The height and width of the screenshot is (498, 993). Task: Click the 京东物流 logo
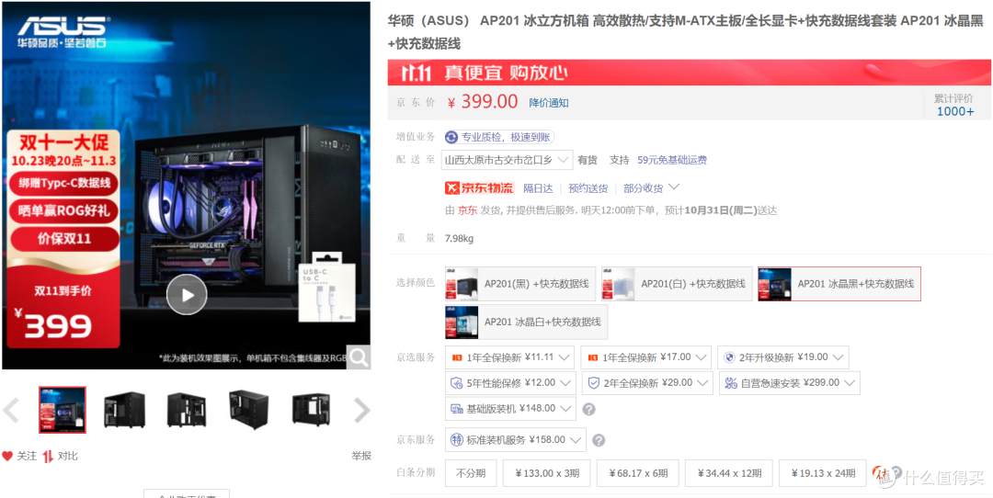point(479,188)
